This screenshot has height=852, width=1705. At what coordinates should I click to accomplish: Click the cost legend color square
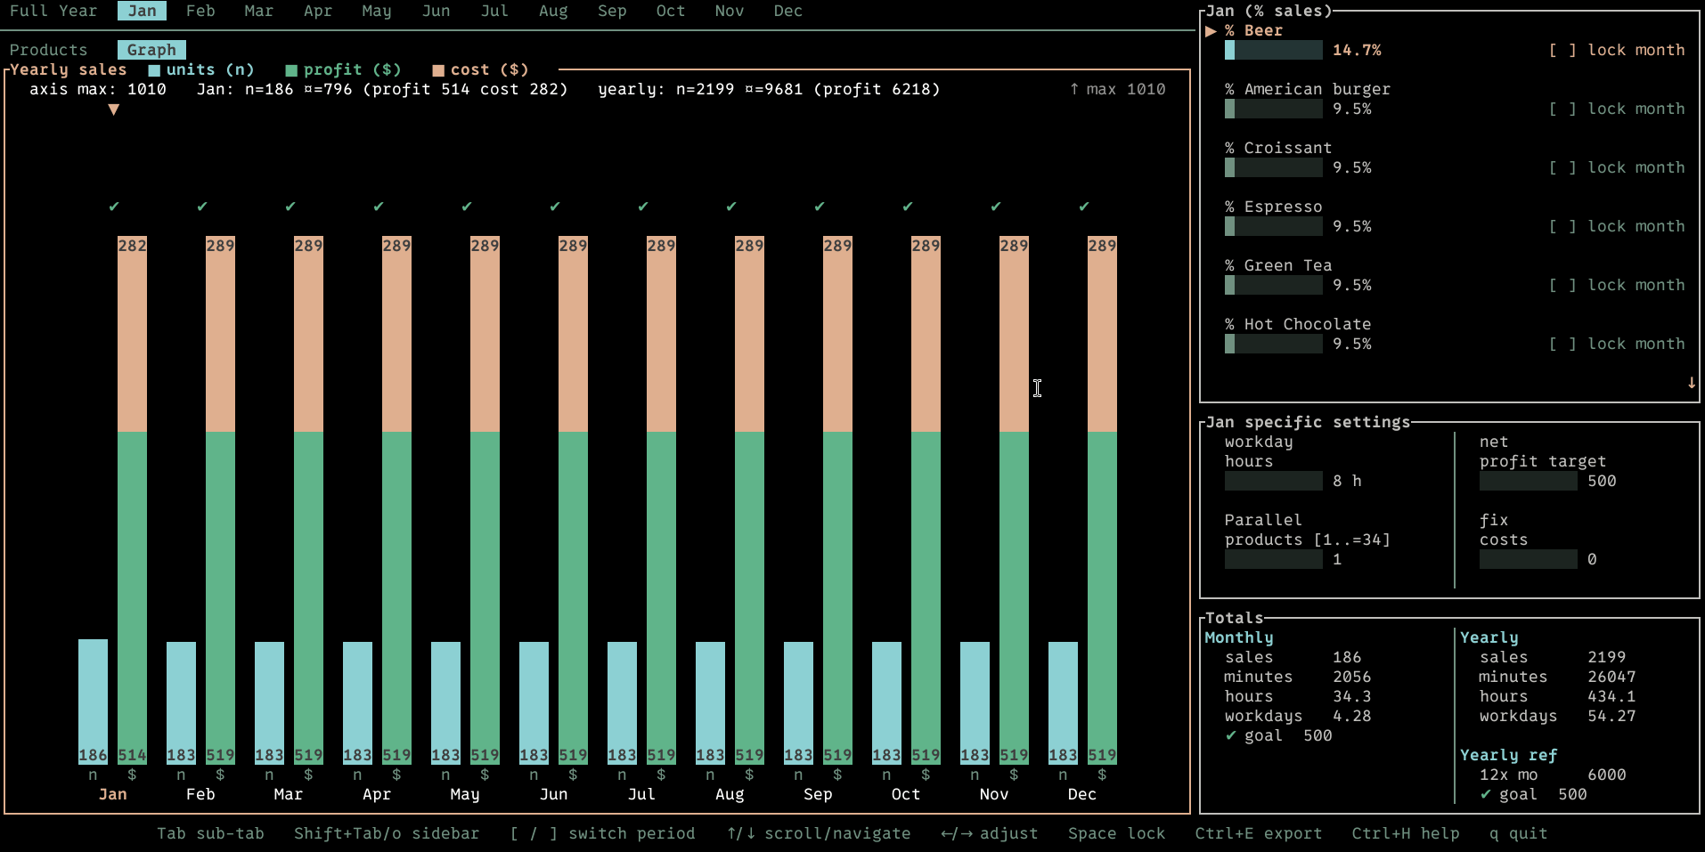pyautogui.click(x=438, y=70)
